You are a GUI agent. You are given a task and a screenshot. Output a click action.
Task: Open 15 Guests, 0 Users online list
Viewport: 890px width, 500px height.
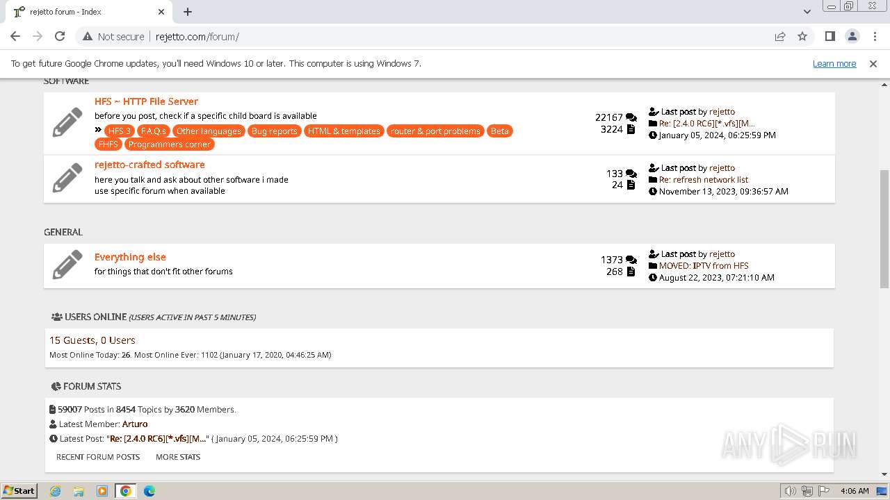click(92, 340)
